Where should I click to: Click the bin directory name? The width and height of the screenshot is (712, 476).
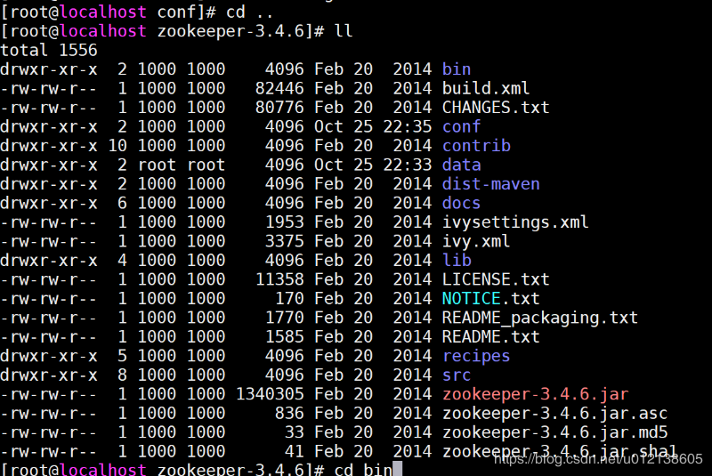pos(457,69)
